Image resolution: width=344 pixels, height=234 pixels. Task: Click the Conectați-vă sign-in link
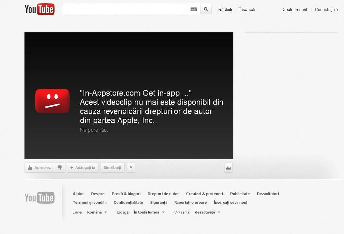coord(326,10)
